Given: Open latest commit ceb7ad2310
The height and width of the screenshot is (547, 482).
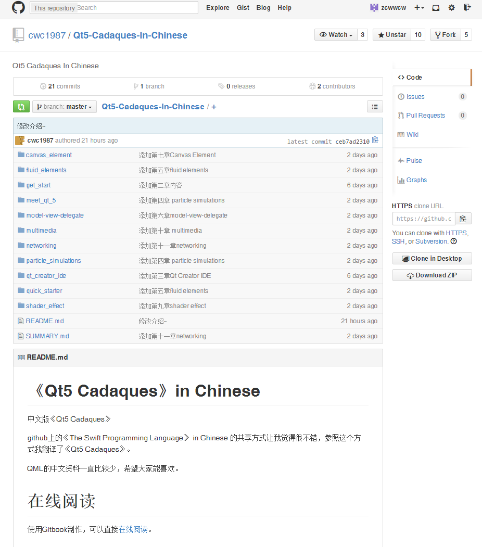Looking at the screenshot, I should (352, 142).
